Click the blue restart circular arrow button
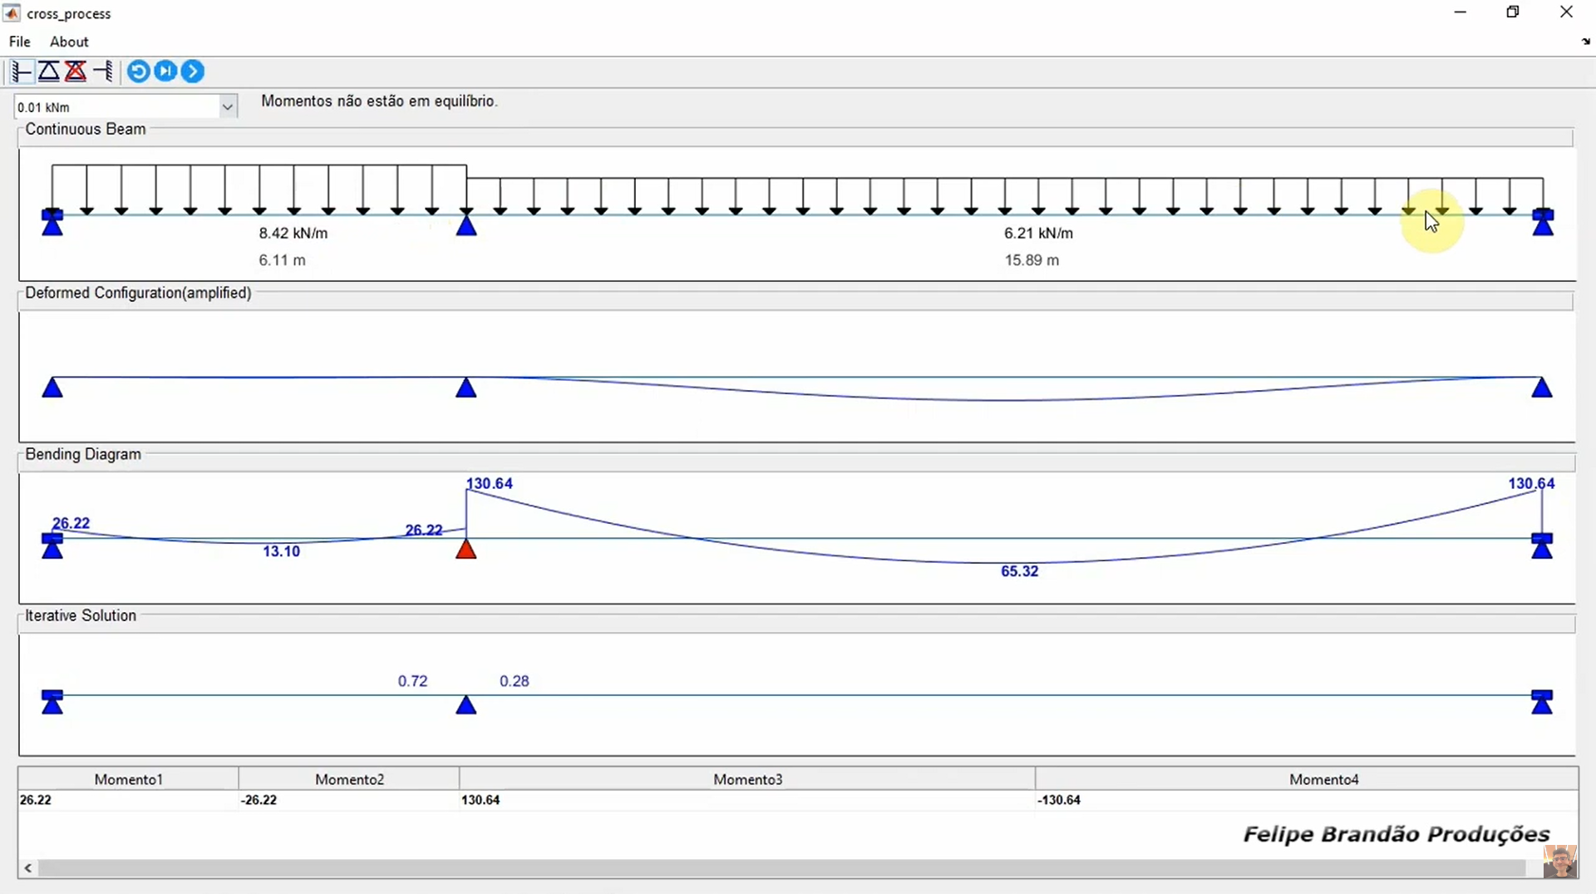The image size is (1596, 894). pyautogui.click(x=139, y=72)
